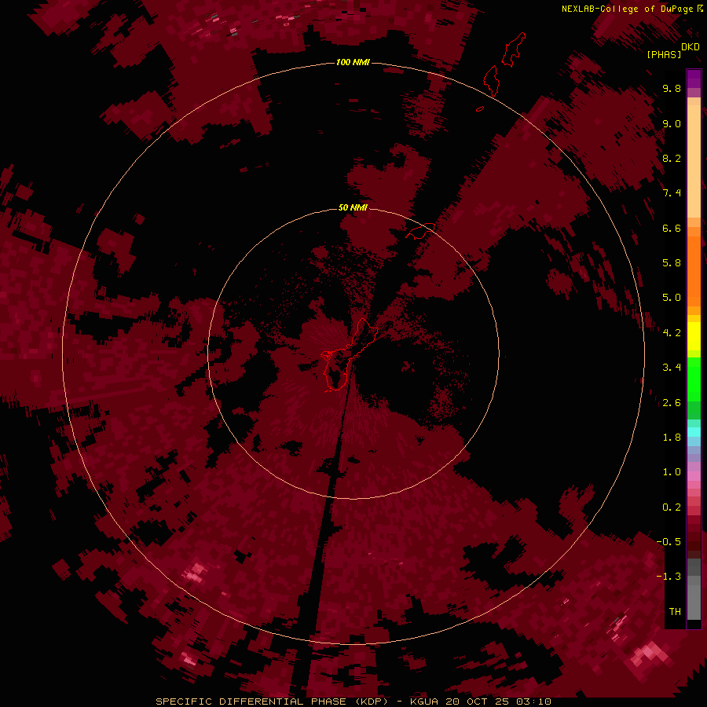
Task: Click the 100 NMI range ring label
Action: click(x=353, y=62)
